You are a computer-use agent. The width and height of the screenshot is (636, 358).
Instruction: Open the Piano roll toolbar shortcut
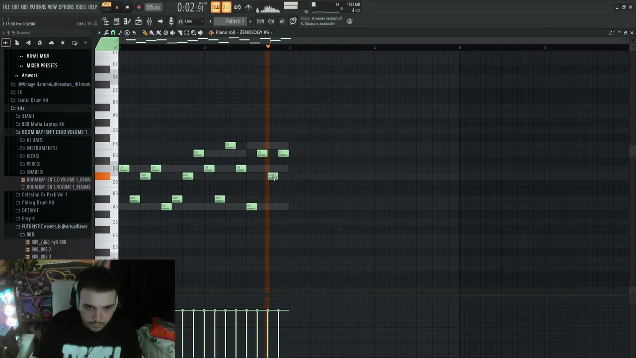coord(127,21)
